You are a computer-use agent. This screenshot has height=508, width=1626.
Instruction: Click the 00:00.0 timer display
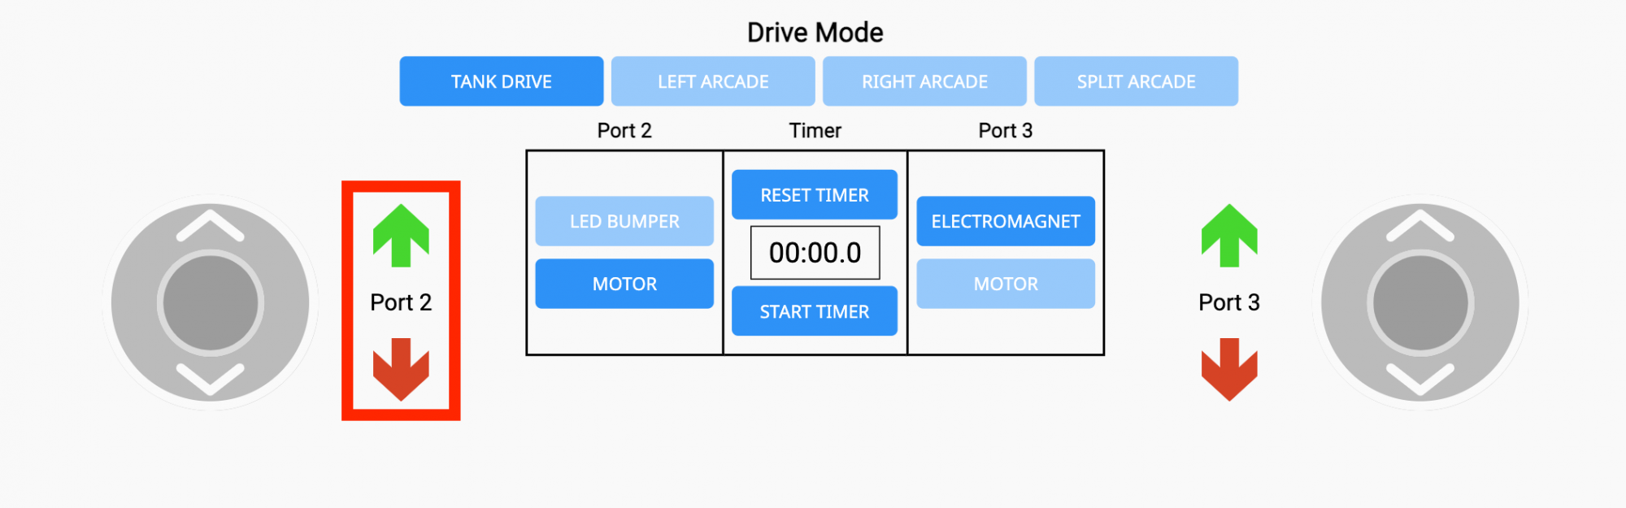[x=814, y=252]
